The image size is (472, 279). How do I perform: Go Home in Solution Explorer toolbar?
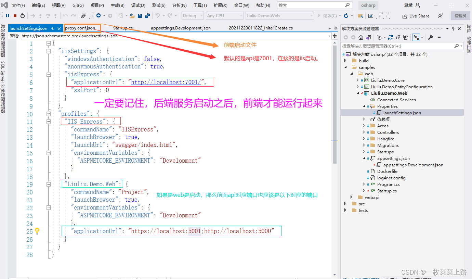click(x=361, y=37)
